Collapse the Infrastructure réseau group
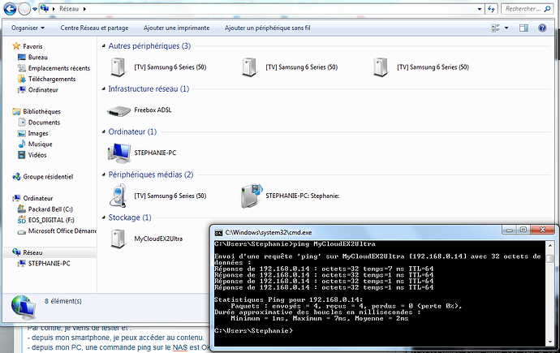 click(104, 88)
